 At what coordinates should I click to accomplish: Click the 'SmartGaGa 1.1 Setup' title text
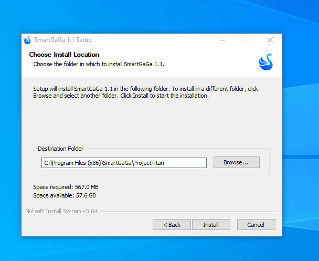point(63,40)
